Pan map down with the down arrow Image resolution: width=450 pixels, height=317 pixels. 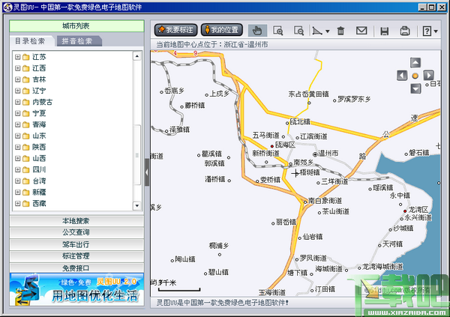click(415, 88)
